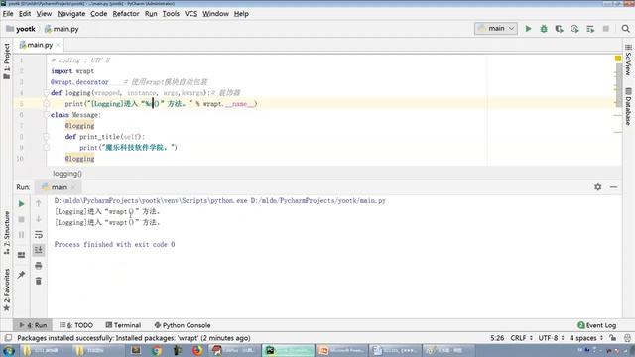Screen dimensions: 635x357
Task: Toggle read-only lock icon in status bar
Action: [613, 337]
